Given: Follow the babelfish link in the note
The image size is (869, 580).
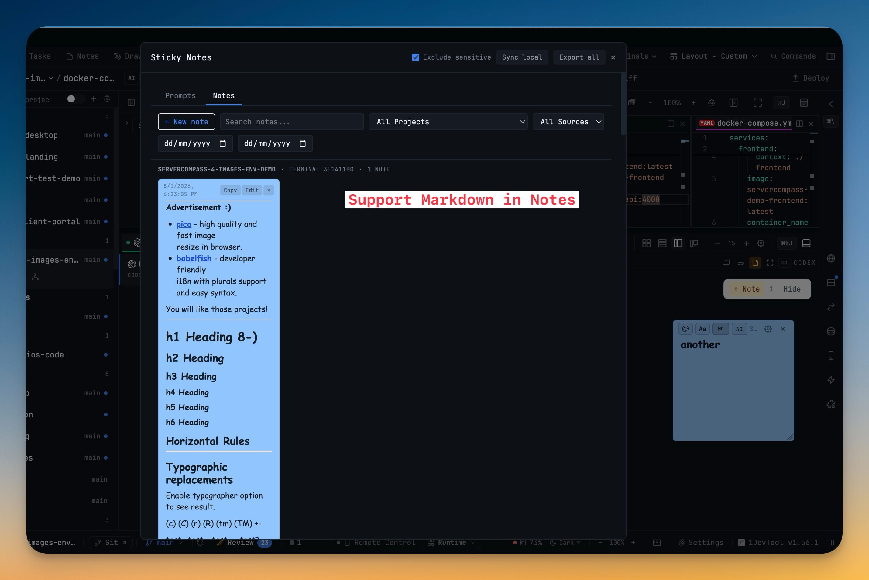Looking at the screenshot, I should 194,258.
